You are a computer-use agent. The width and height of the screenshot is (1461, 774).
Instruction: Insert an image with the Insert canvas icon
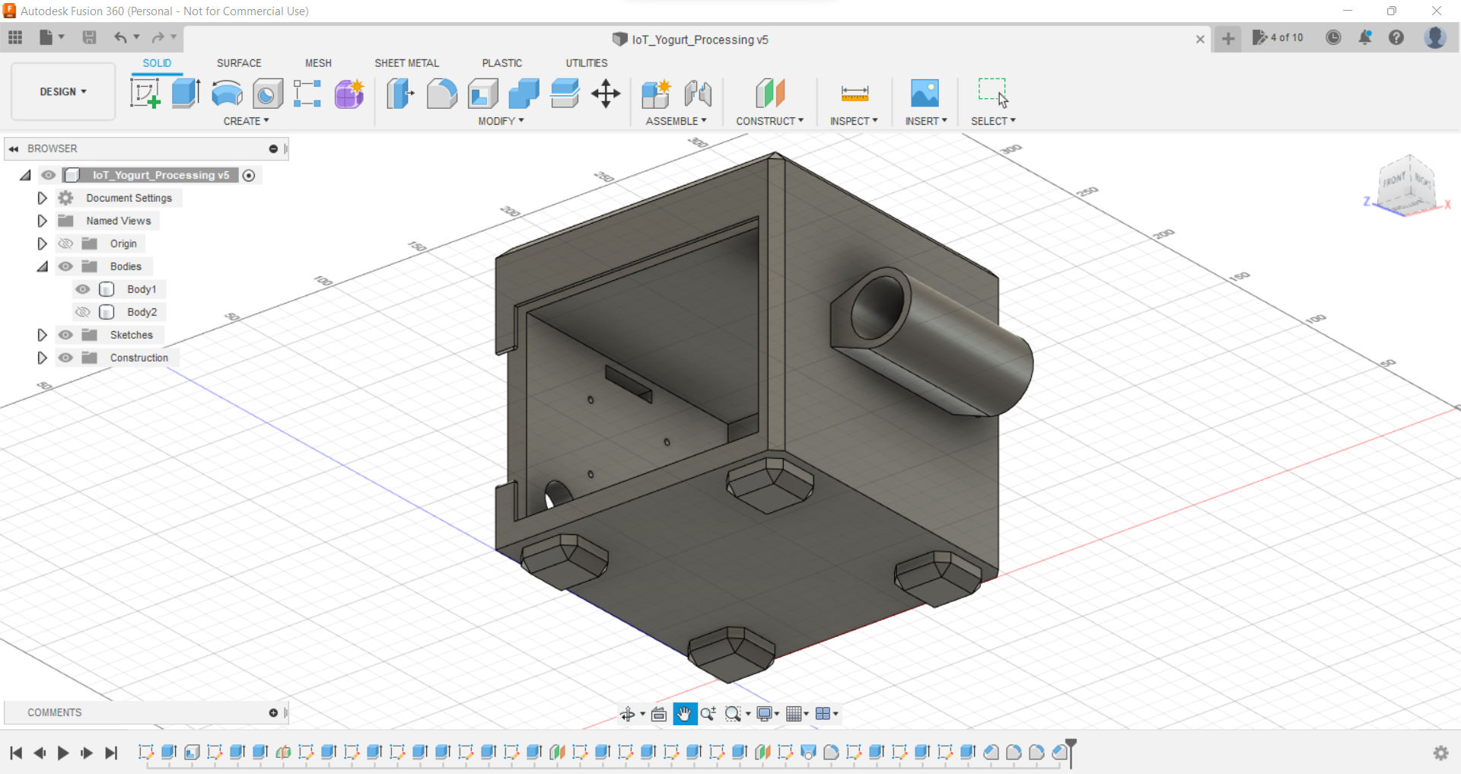click(x=925, y=93)
